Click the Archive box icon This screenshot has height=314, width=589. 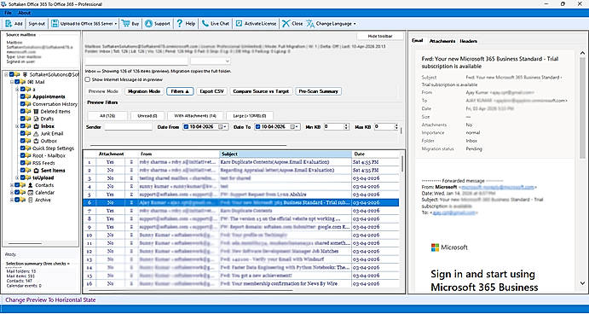point(31,200)
